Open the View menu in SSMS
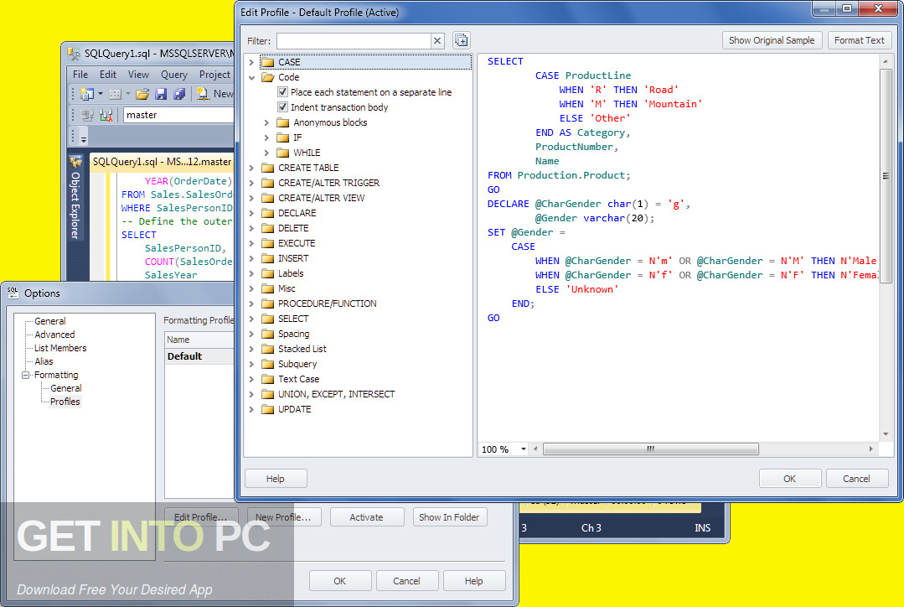 (x=138, y=75)
